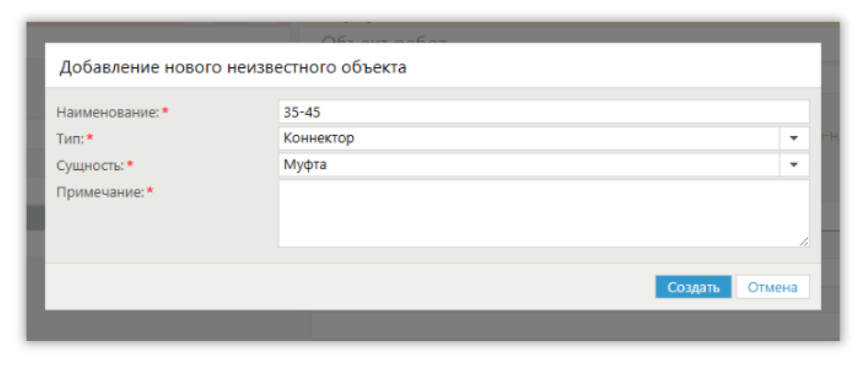Focus the empty Примечание text area
Viewport: 867px width, 365px height.
(543, 213)
